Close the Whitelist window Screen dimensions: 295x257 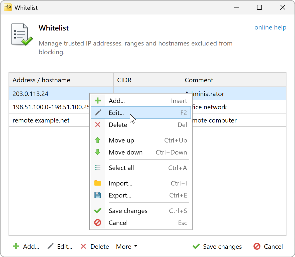pos(282,7)
